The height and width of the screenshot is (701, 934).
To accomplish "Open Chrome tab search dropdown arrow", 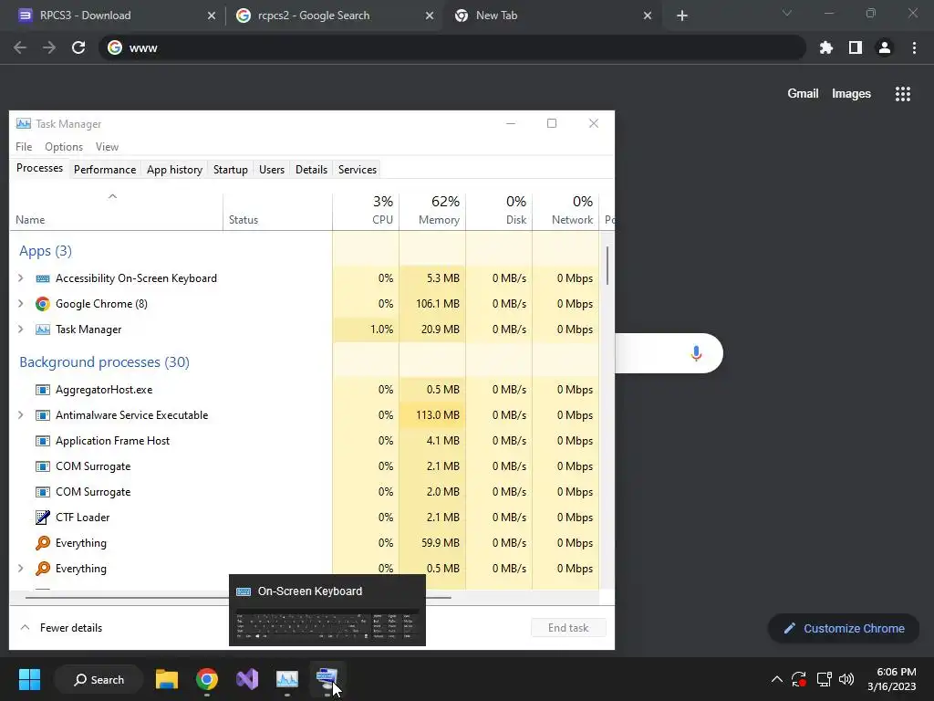I will pyautogui.click(x=787, y=13).
